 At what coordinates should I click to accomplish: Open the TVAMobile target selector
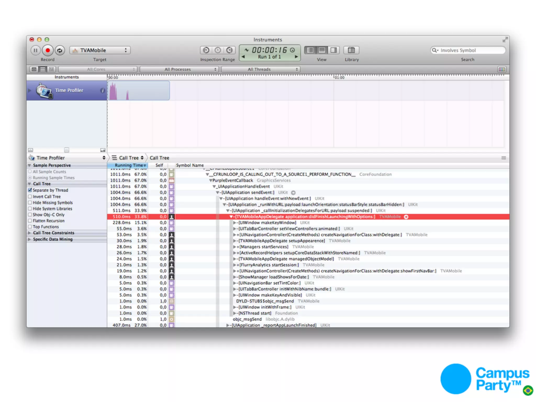[100, 50]
